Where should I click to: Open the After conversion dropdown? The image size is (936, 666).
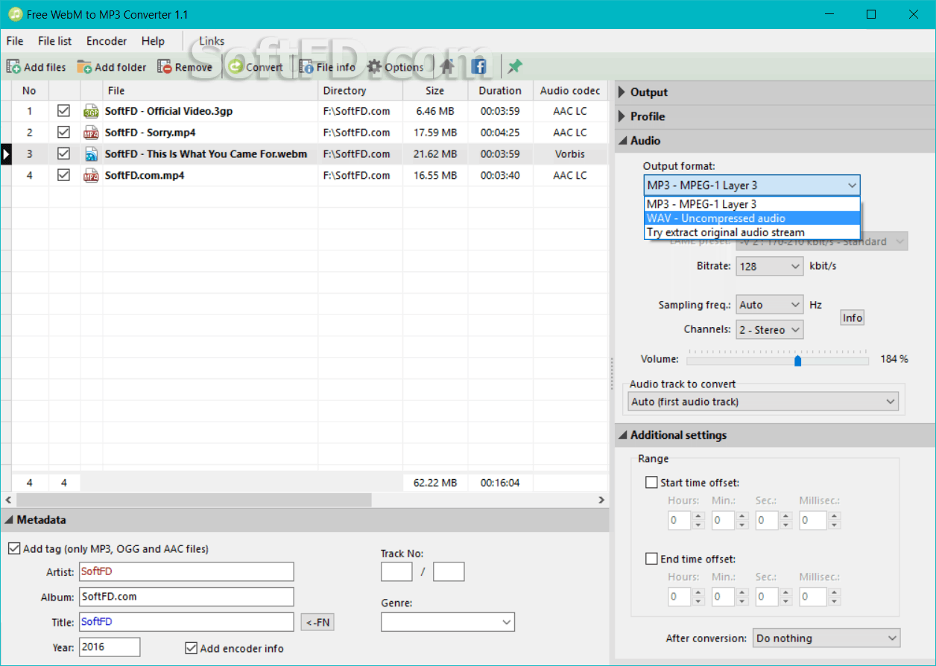tap(826, 638)
